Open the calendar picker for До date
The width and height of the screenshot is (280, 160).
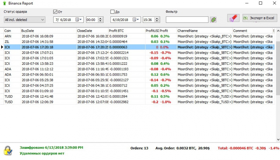pos(136,20)
